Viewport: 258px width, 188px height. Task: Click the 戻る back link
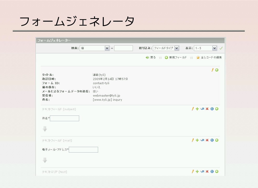[153, 57]
